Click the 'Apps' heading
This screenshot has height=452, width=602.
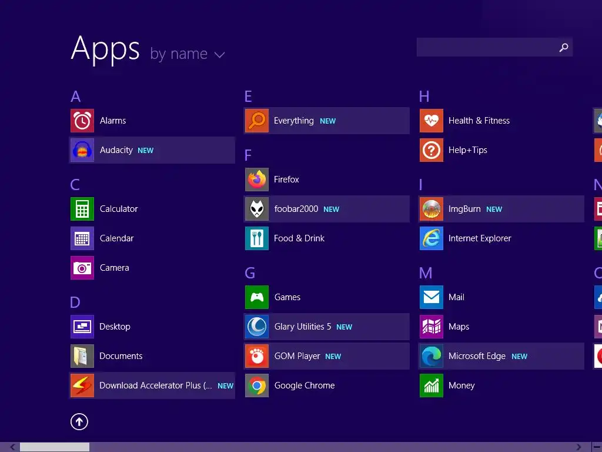pos(105,49)
